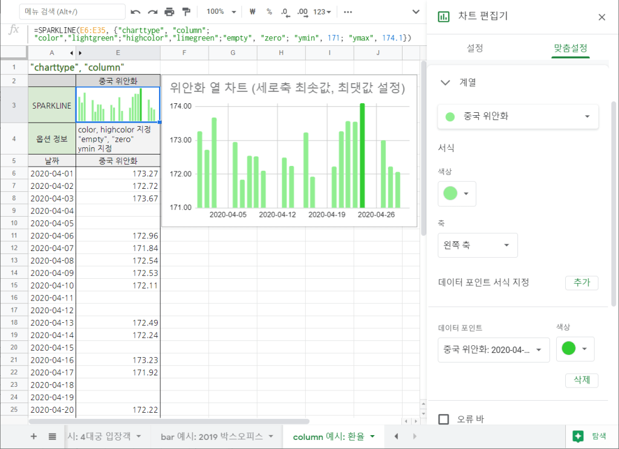Click the 삭제 button
619x449 pixels.
click(582, 380)
